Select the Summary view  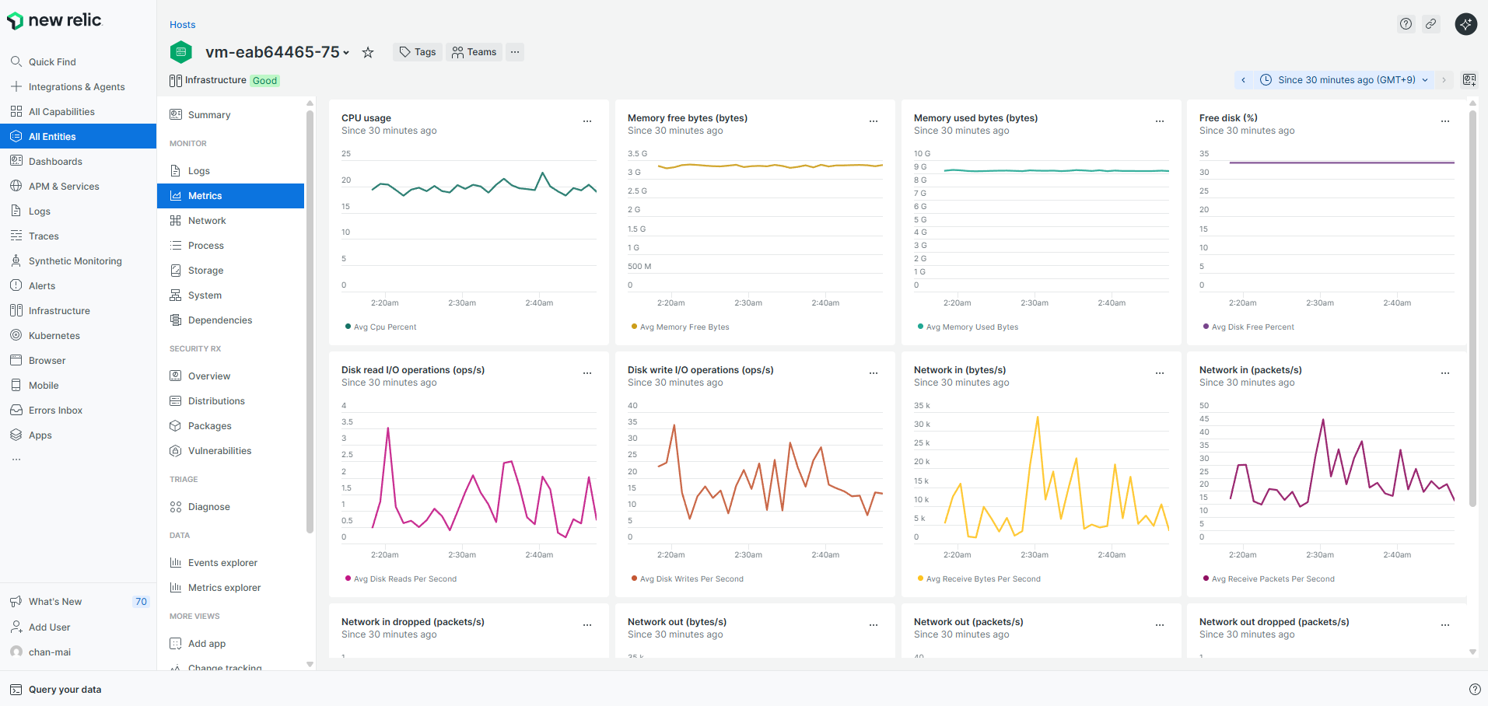(x=230, y=114)
